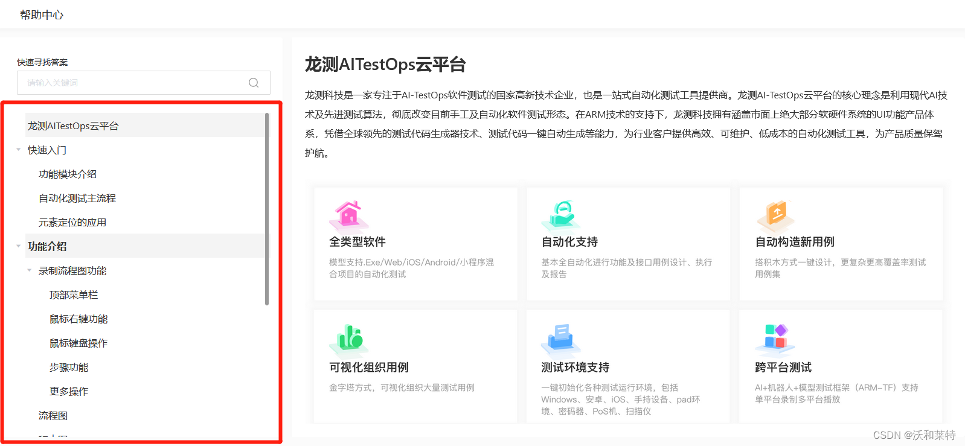Viewport: 965px width, 446px height.
Task: Open 快速入门 in the sidebar
Action: coord(47,150)
